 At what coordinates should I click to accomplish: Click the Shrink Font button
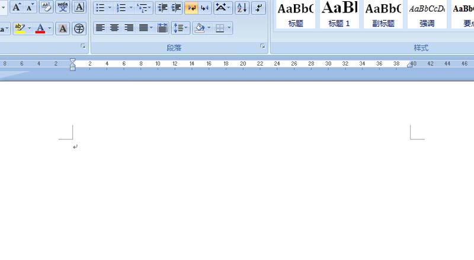30,7
